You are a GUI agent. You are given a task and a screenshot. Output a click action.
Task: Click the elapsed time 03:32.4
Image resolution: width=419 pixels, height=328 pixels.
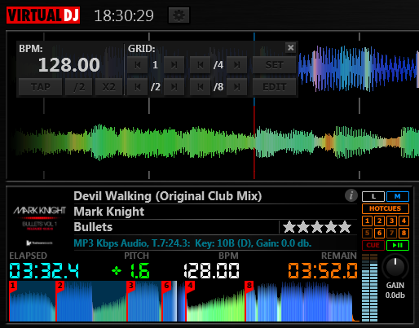[44, 270]
